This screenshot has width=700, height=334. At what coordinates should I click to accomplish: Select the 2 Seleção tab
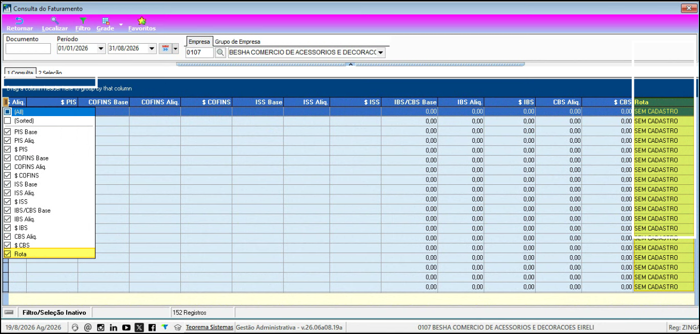50,72
